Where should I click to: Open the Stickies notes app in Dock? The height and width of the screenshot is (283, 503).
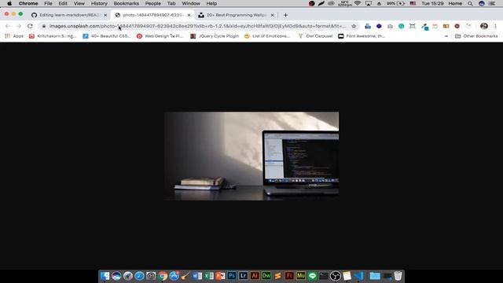(x=347, y=276)
